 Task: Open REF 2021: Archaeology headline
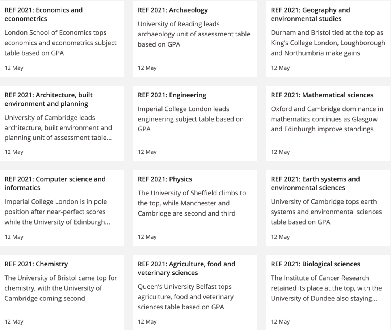pos(173,10)
